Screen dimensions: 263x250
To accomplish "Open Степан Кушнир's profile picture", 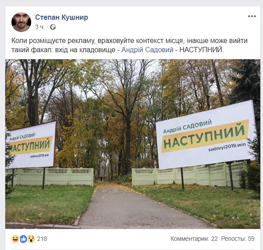I will point(21,22).
